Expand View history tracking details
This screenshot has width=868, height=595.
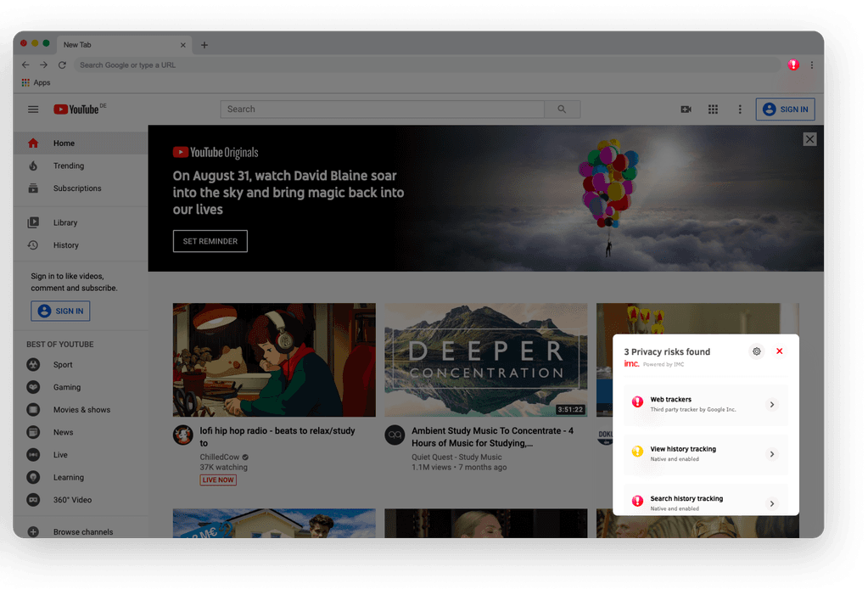771,454
